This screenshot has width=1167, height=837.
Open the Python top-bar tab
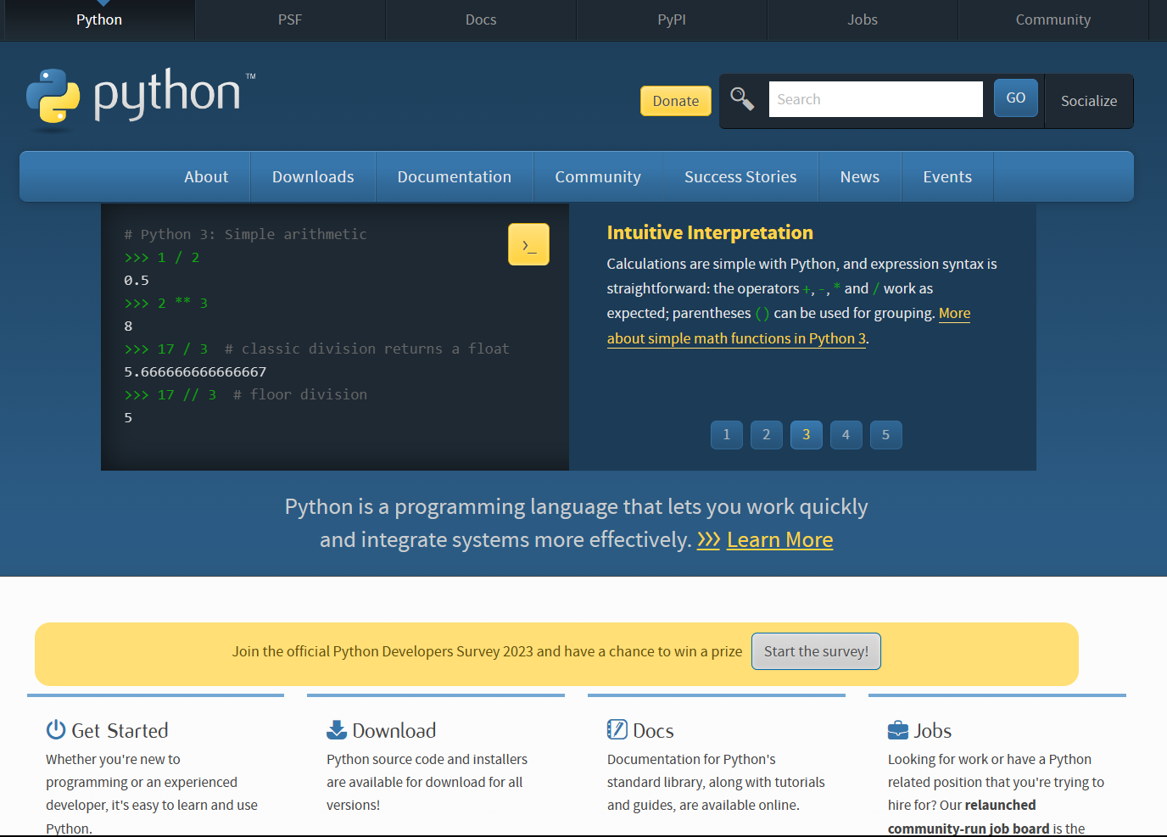[99, 20]
